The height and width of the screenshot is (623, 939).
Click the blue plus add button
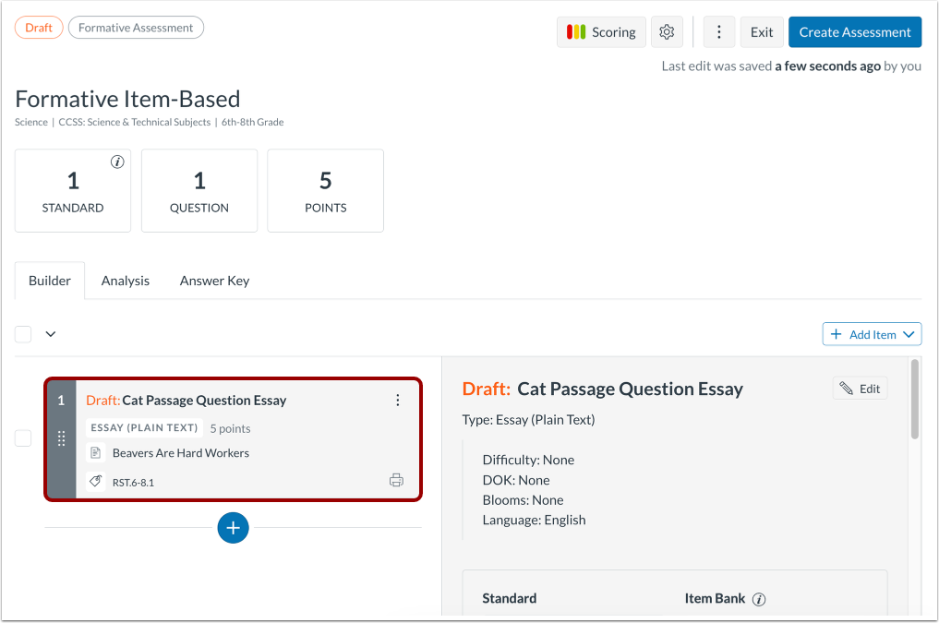234,528
